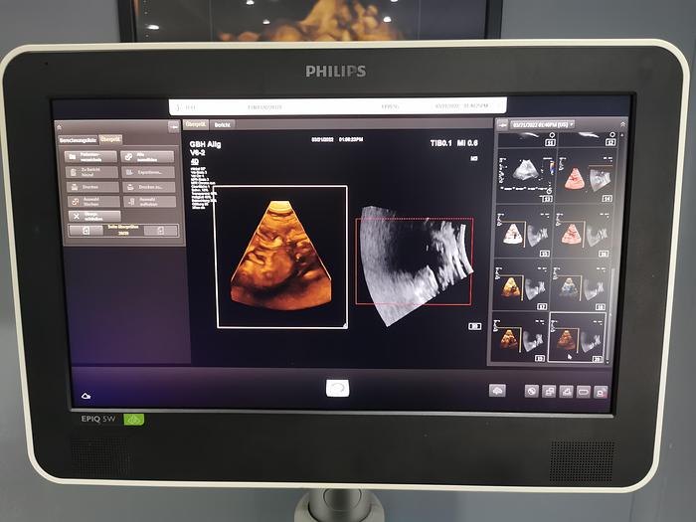Screen dimensions: 696x522
Task: Click the V6-2 transducer label
Action: pyautogui.click(x=198, y=153)
